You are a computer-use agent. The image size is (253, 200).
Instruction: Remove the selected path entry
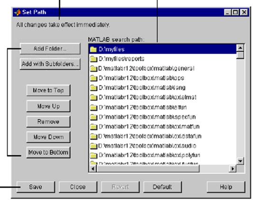tap(48, 122)
